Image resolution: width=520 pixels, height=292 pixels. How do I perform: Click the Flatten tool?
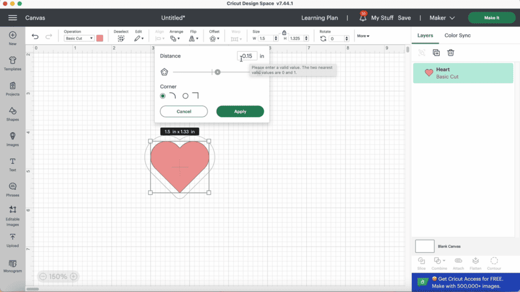pyautogui.click(x=475, y=264)
